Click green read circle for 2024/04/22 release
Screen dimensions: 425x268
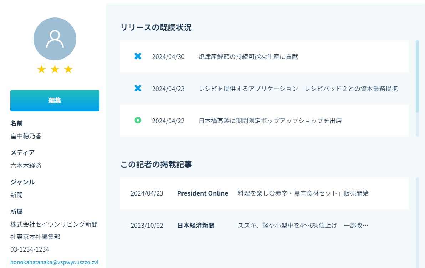(138, 121)
